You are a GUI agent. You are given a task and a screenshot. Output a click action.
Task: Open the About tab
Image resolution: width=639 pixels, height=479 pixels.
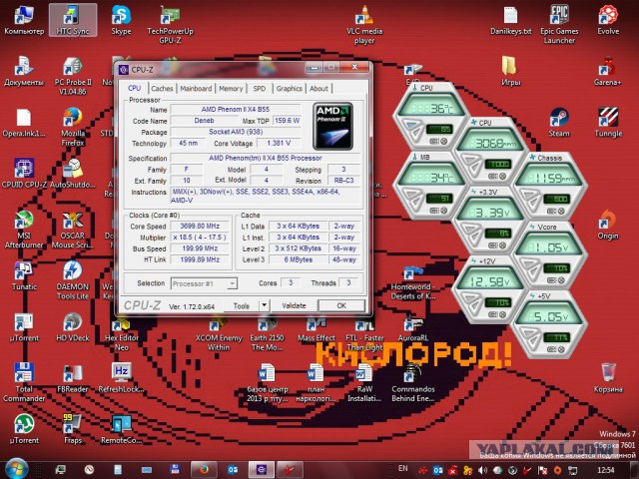tap(319, 89)
